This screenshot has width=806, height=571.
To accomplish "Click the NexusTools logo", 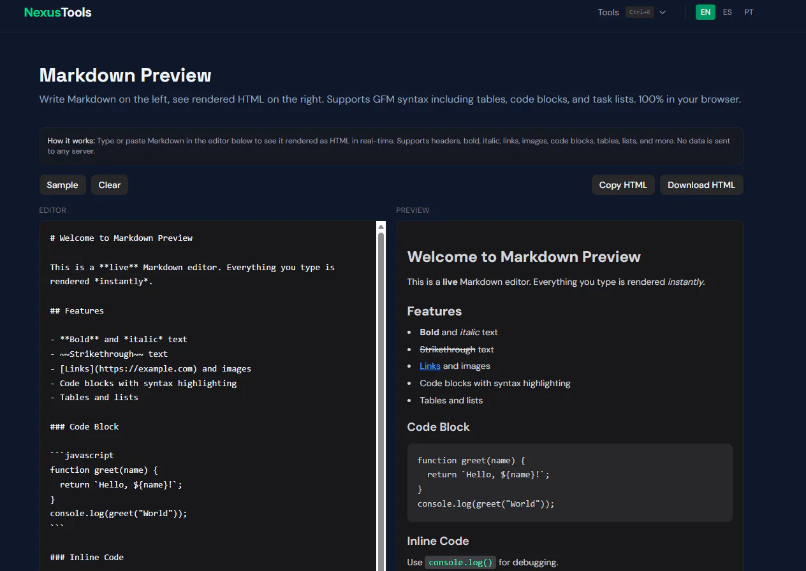I will (57, 12).
